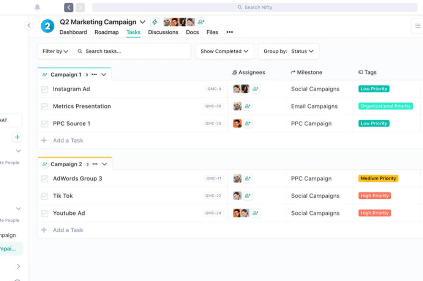Click the lightning bolt automation icon
The height and width of the screenshot is (281, 423).
[x=155, y=22]
